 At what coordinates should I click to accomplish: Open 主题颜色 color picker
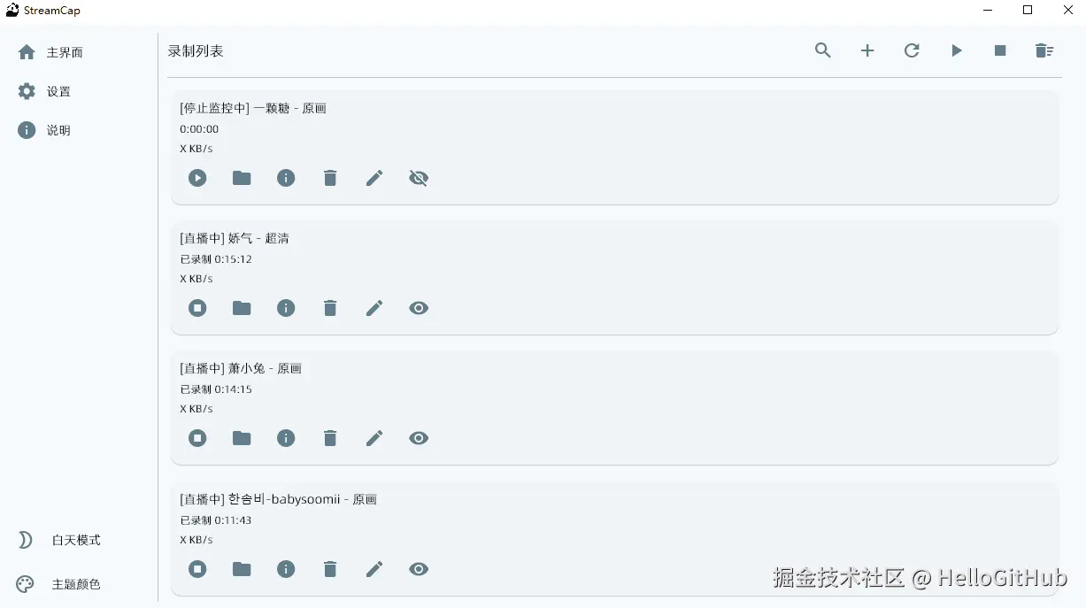[75, 584]
